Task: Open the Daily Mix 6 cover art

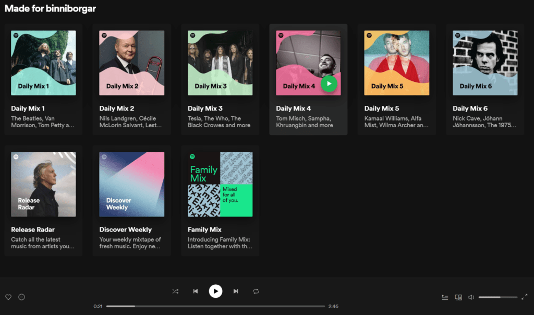Action: pyautogui.click(x=485, y=63)
